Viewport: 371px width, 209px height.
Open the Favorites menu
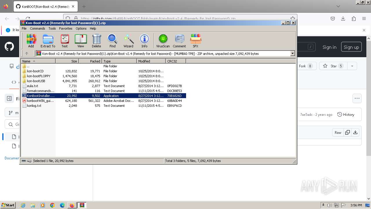point(66,28)
